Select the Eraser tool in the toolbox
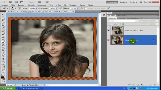This screenshot has height=90, width=161. pyautogui.click(x=3, y=42)
